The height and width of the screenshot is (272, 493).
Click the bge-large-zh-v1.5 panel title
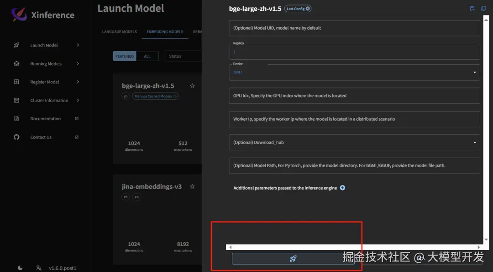pyautogui.click(x=255, y=9)
